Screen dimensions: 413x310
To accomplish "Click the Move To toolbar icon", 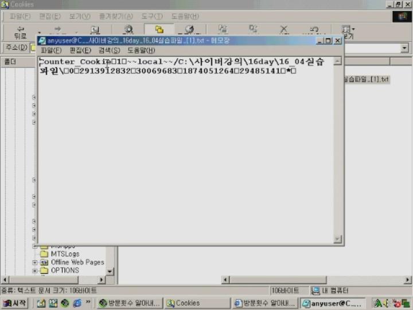I will [223, 29].
